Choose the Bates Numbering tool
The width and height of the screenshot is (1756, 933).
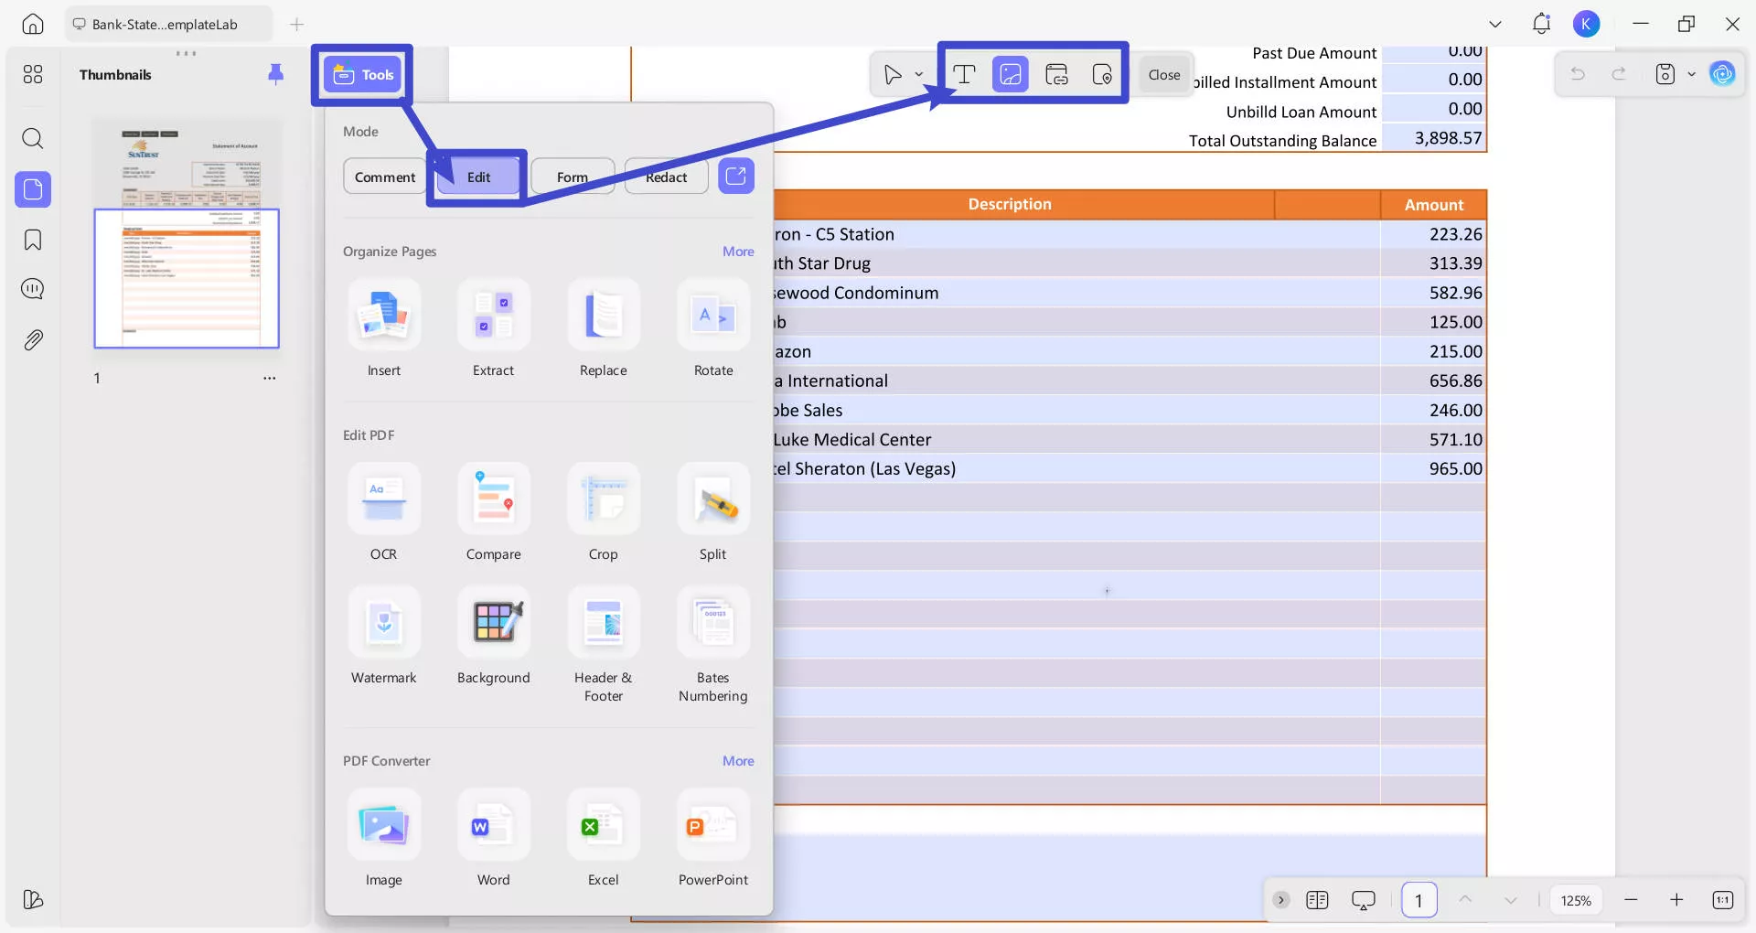click(712, 623)
